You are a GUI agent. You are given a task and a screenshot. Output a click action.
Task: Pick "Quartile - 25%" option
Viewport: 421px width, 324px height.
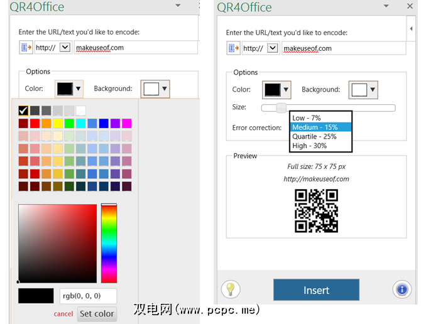[314, 136]
